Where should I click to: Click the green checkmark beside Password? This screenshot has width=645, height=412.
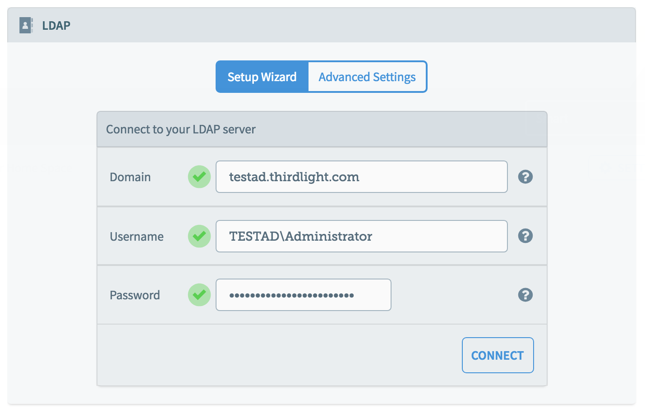[199, 295]
